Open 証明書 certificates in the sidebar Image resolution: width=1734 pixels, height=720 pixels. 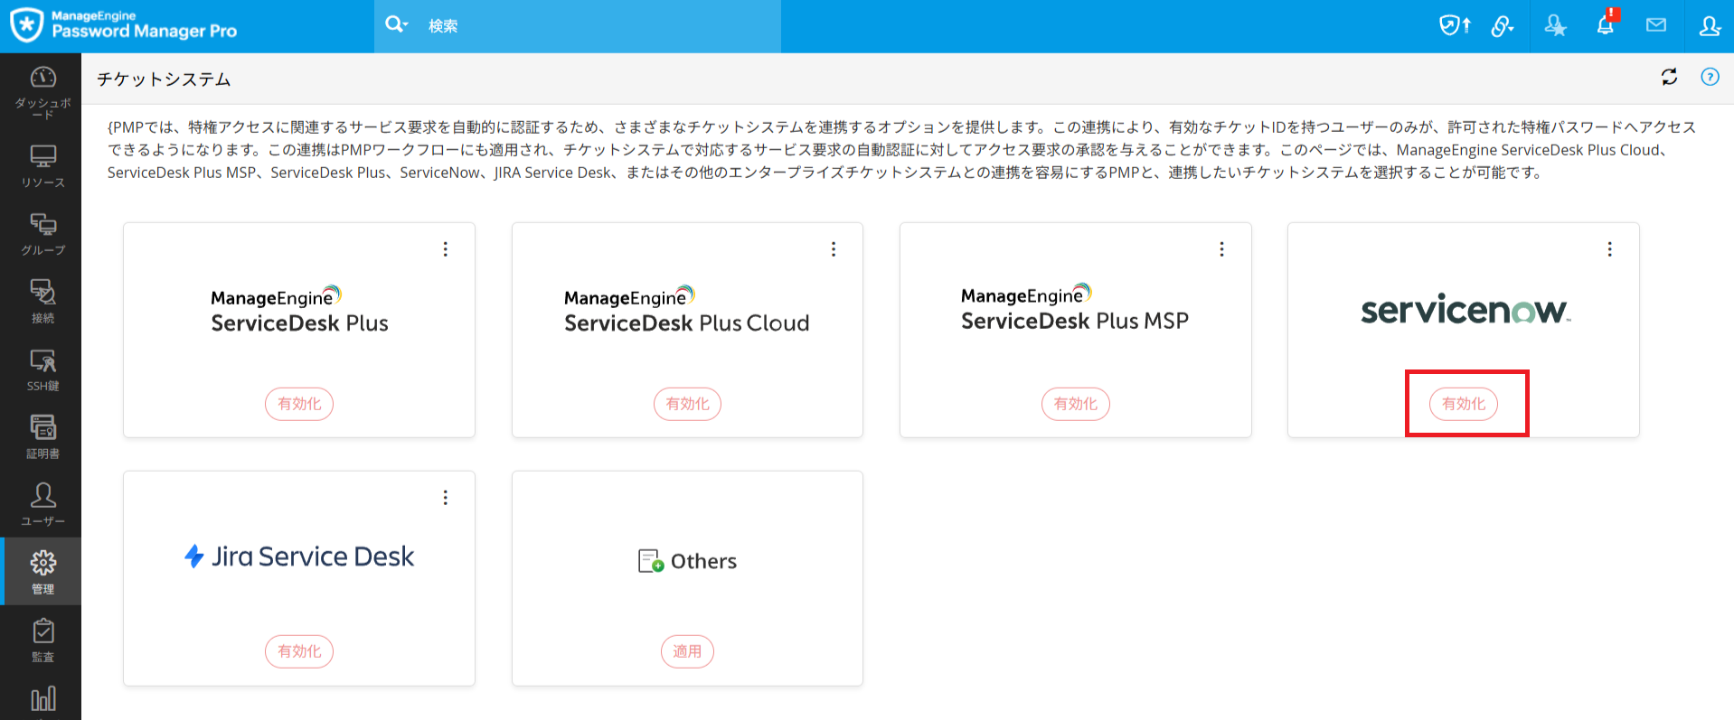coord(42,436)
